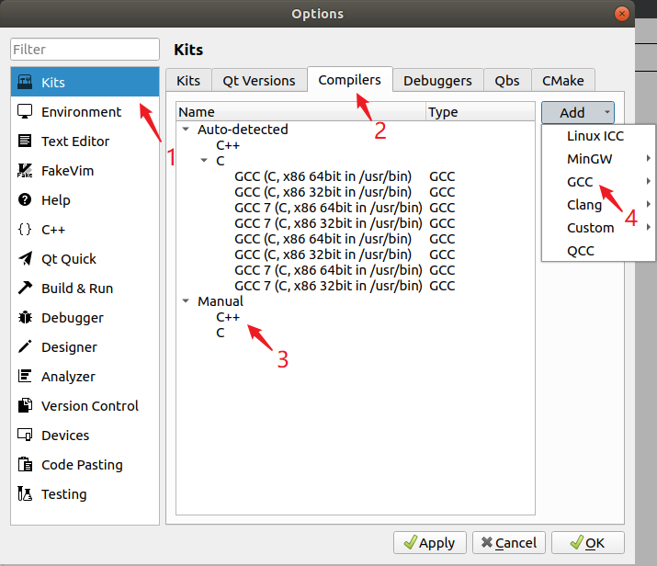Click the Filter input field
The width and height of the screenshot is (657, 566).
pos(85,50)
